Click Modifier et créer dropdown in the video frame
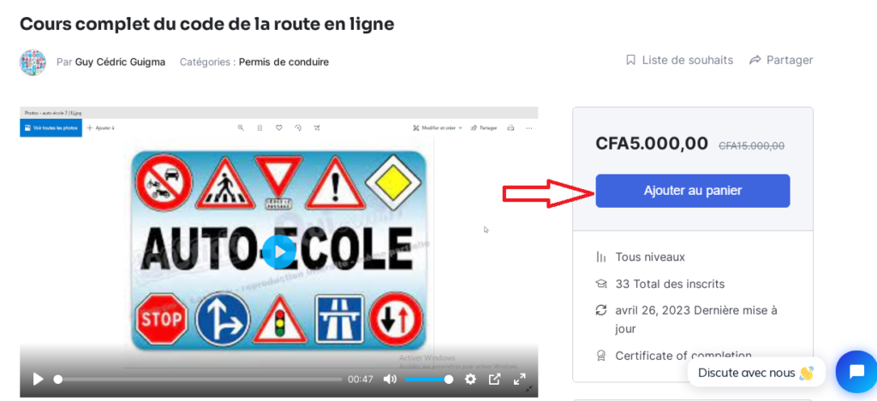Screen dimensions: 877x401 pyautogui.click(x=438, y=128)
